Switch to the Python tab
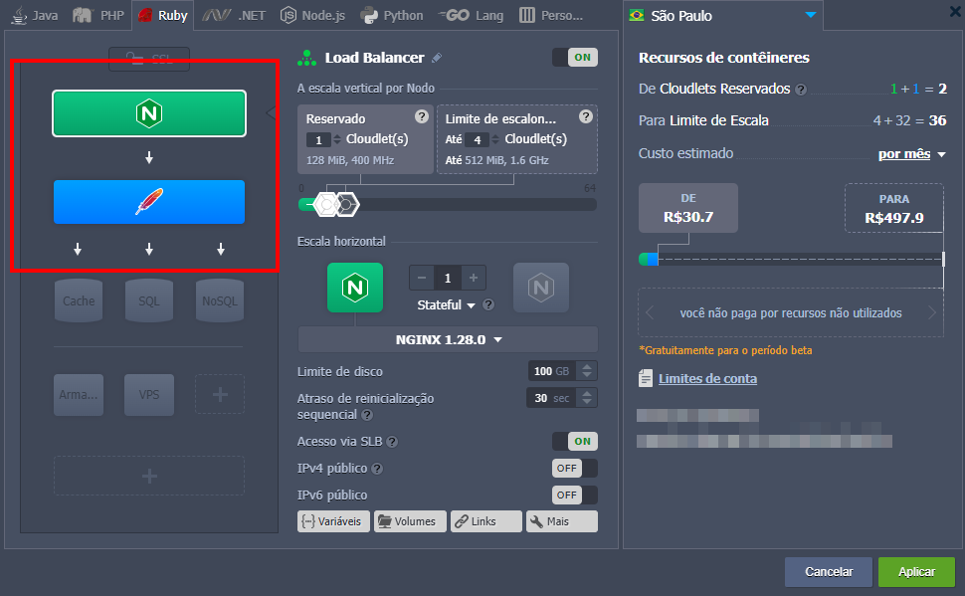The width and height of the screenshot is (965, 596). [392, 15]
